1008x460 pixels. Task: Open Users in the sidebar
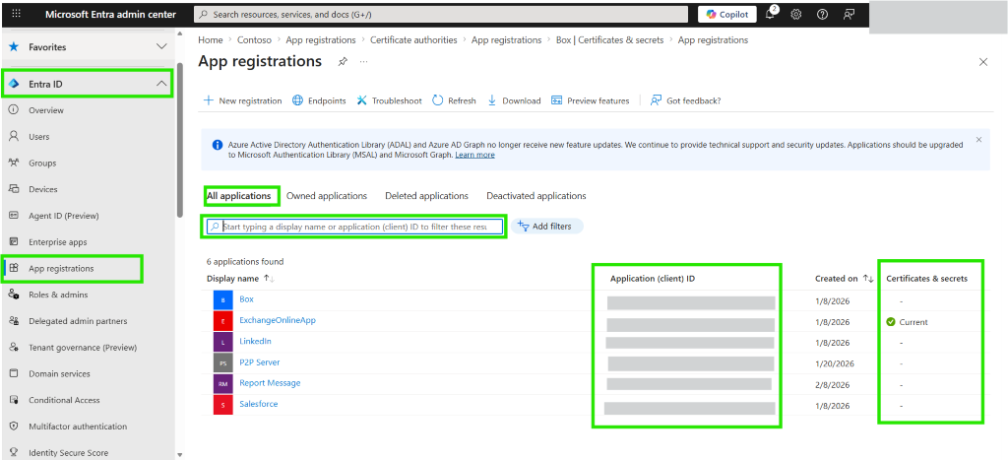(x=38, y=136)
